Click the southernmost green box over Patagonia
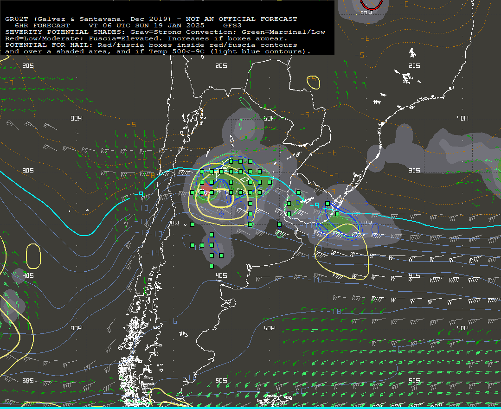 (212, 266)
